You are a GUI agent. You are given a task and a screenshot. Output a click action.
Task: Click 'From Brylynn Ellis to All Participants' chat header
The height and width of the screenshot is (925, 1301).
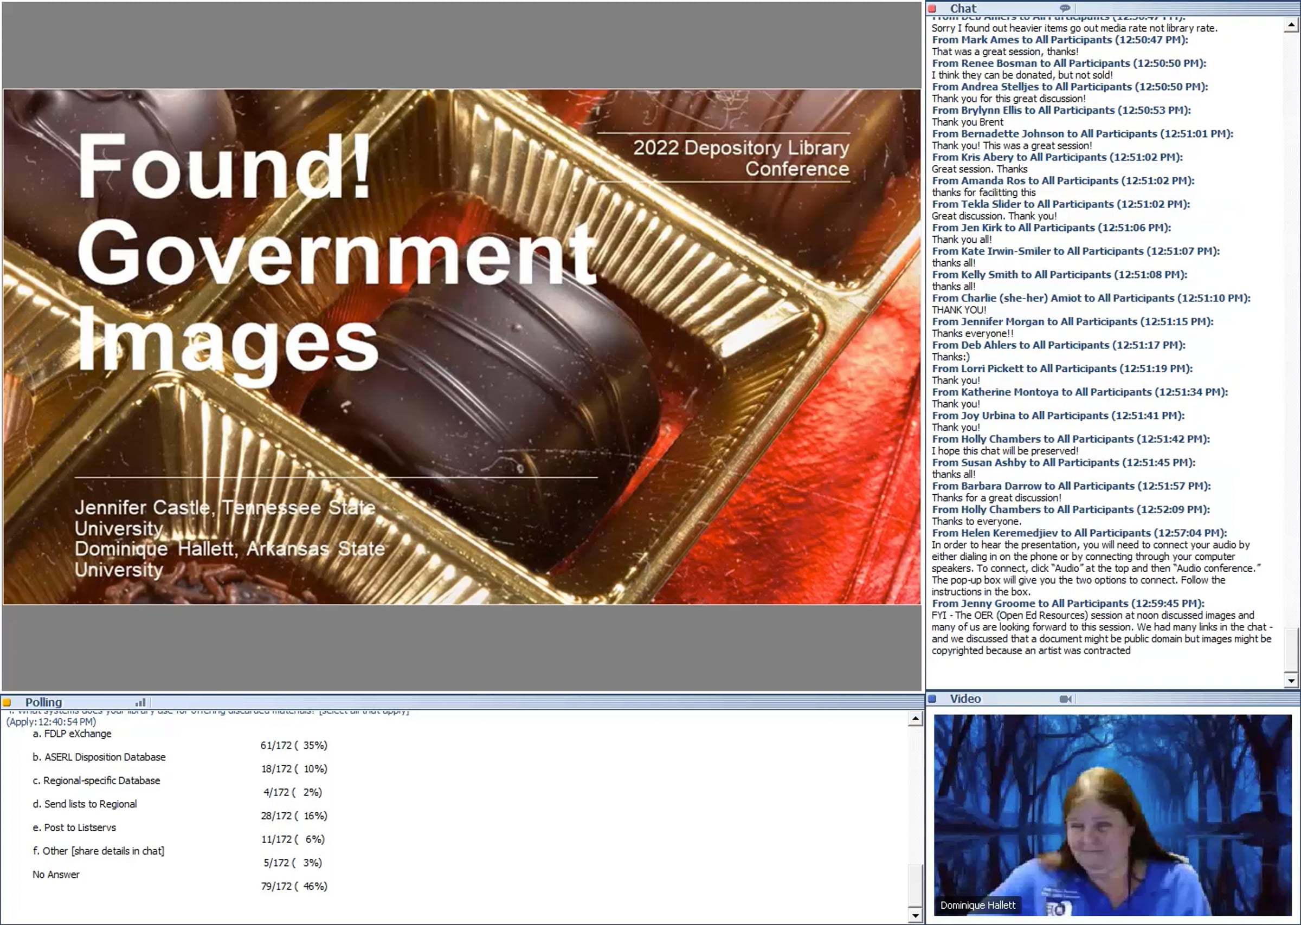click(1061, 111)
